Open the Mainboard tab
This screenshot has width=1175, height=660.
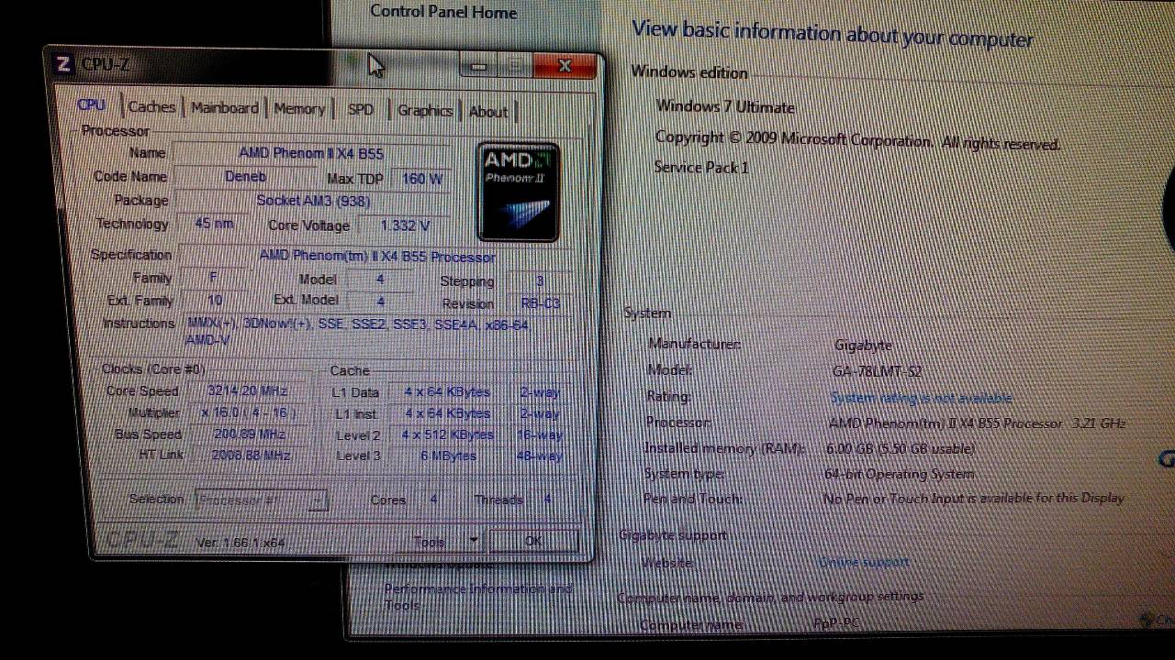coord(225,108)
